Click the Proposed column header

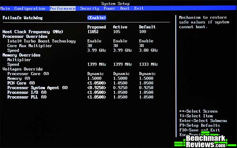tap(97, 27)
